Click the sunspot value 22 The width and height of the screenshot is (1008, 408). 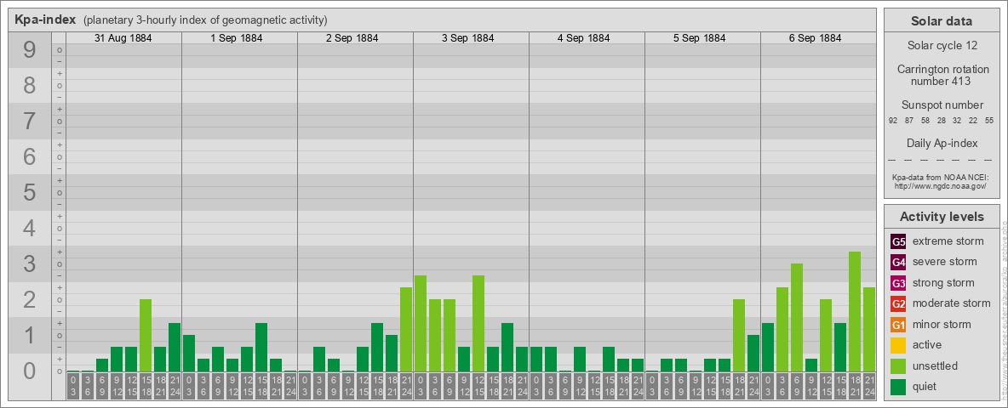pyautogui.click(x=973, y=121)
